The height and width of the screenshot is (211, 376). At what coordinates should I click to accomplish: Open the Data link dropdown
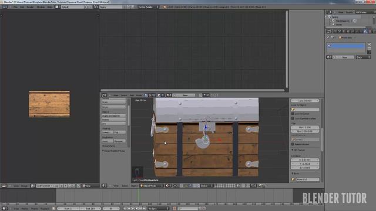363,57
